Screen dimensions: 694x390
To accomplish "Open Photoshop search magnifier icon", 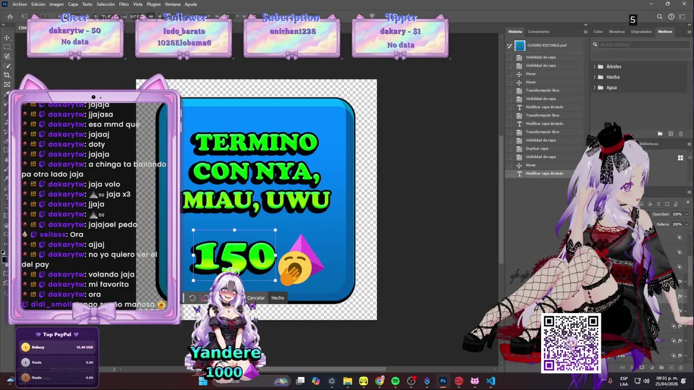I will point(660,17).
